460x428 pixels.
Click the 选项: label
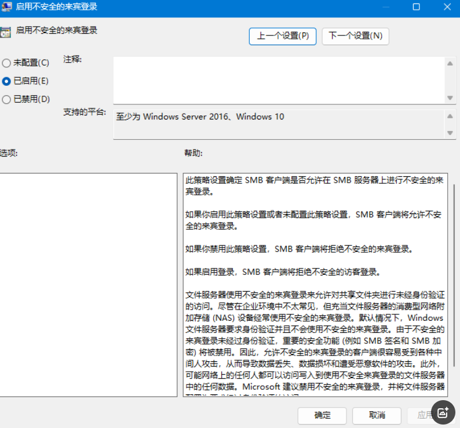pyautogui.click(x=9, y=153)
